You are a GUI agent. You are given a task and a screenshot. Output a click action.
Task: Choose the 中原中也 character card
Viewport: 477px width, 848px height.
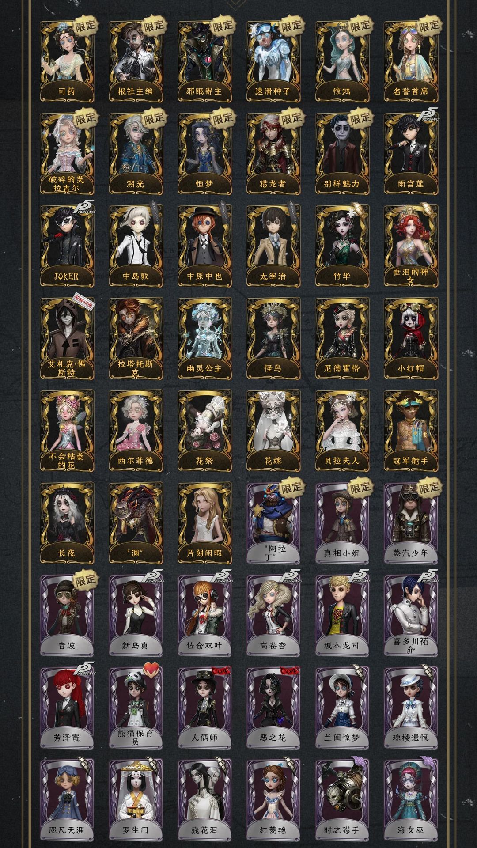(x=204, y=246)
